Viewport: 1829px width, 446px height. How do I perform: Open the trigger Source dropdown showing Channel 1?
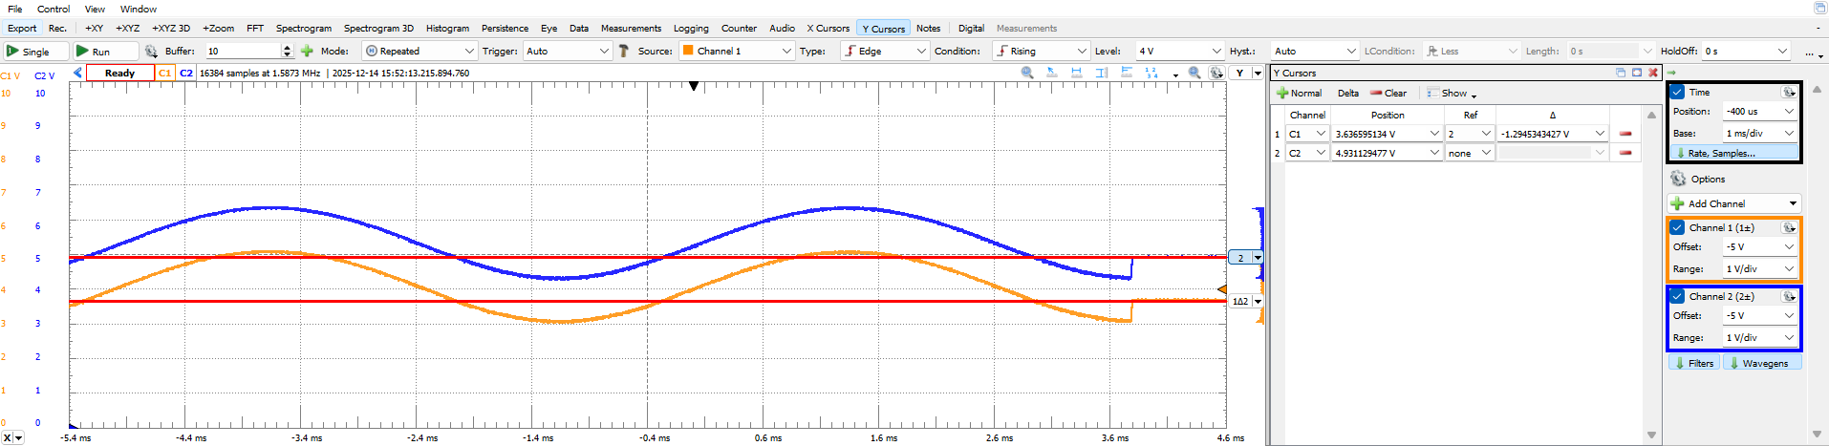736,52
